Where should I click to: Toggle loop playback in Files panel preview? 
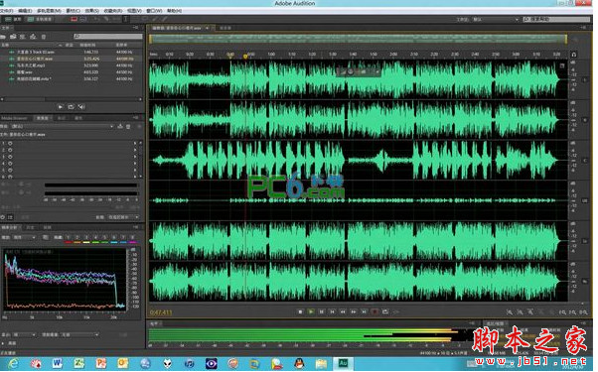[x=71, y=107]
